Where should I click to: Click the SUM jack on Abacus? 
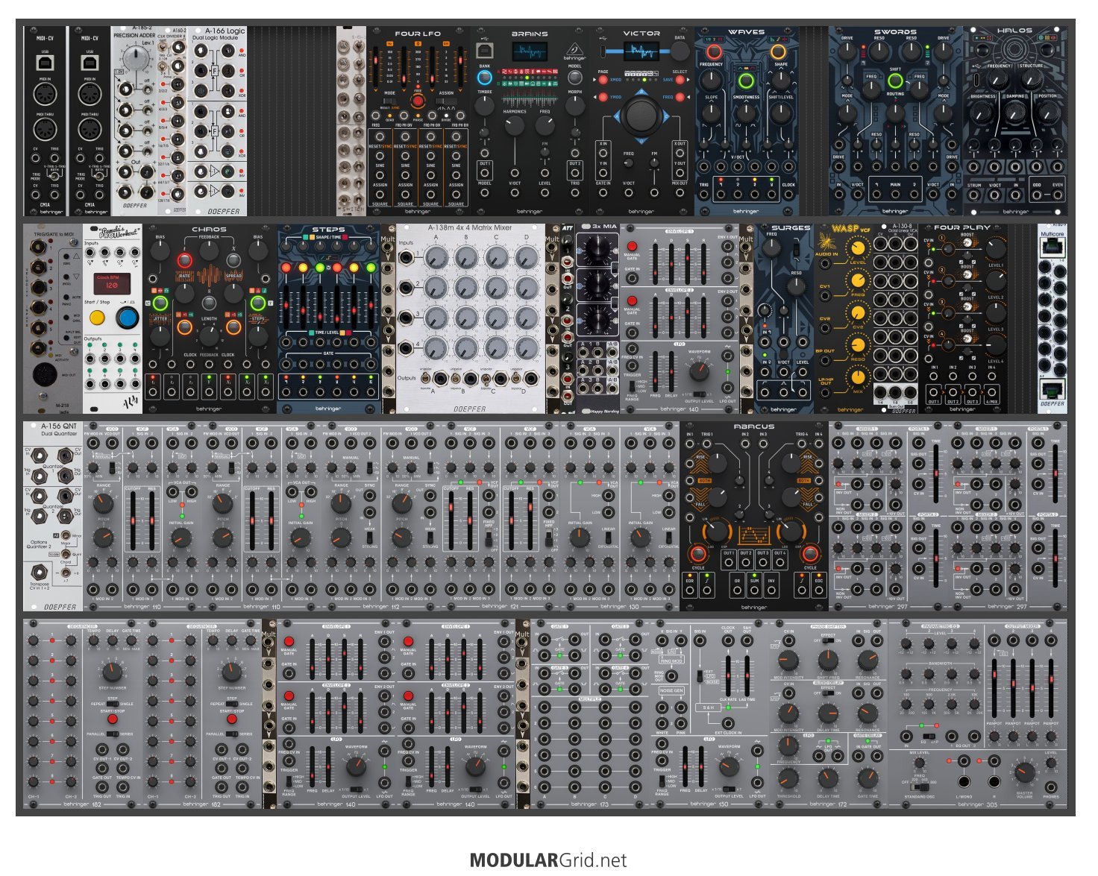point(754,590)
